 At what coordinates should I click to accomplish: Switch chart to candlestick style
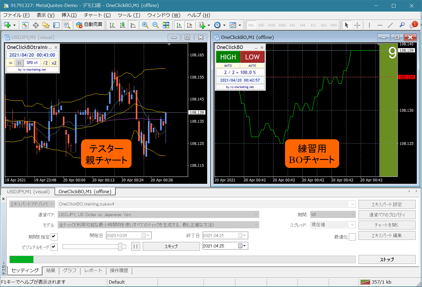coord(122,25)
